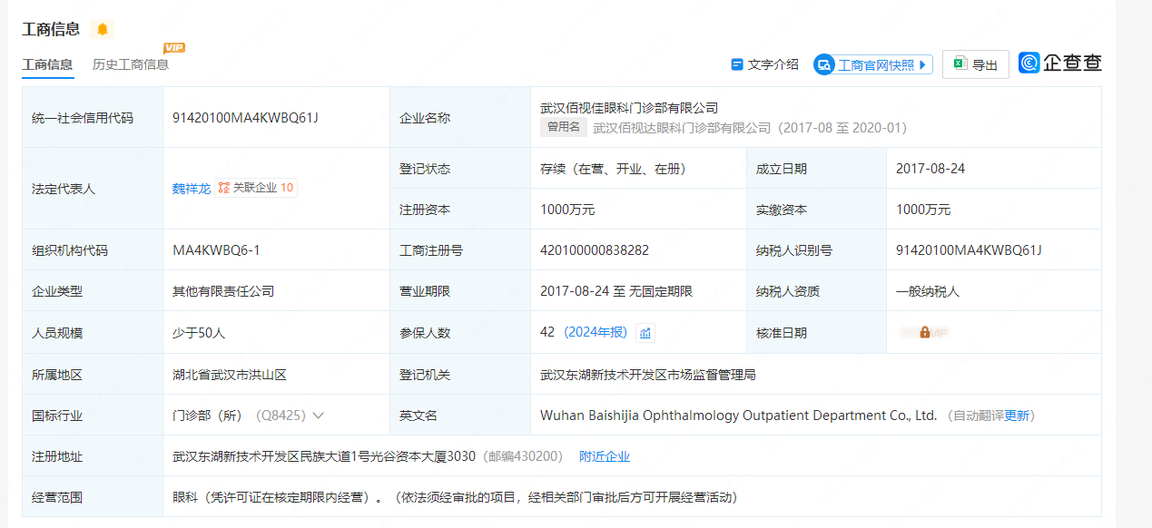Open legal representative 魏祥龙's profile
The image size is (1152, 528).
[192, 188]
